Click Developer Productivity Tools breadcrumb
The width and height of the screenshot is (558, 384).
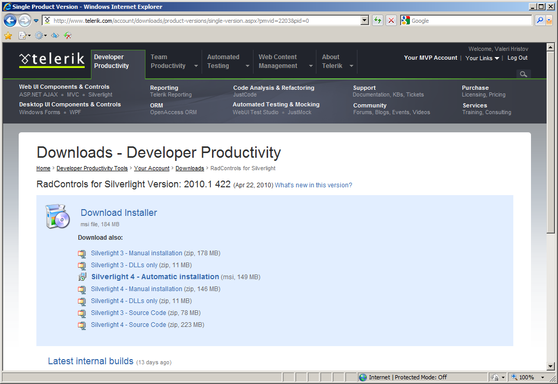[x=92, y=168]
